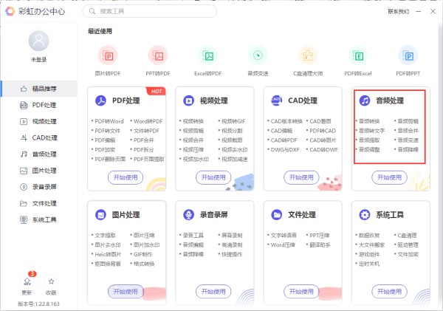This screenshot has width=443, height=311.
Task: Open 定时关机 in 系统工具 card
Action: tap(369, 264)
